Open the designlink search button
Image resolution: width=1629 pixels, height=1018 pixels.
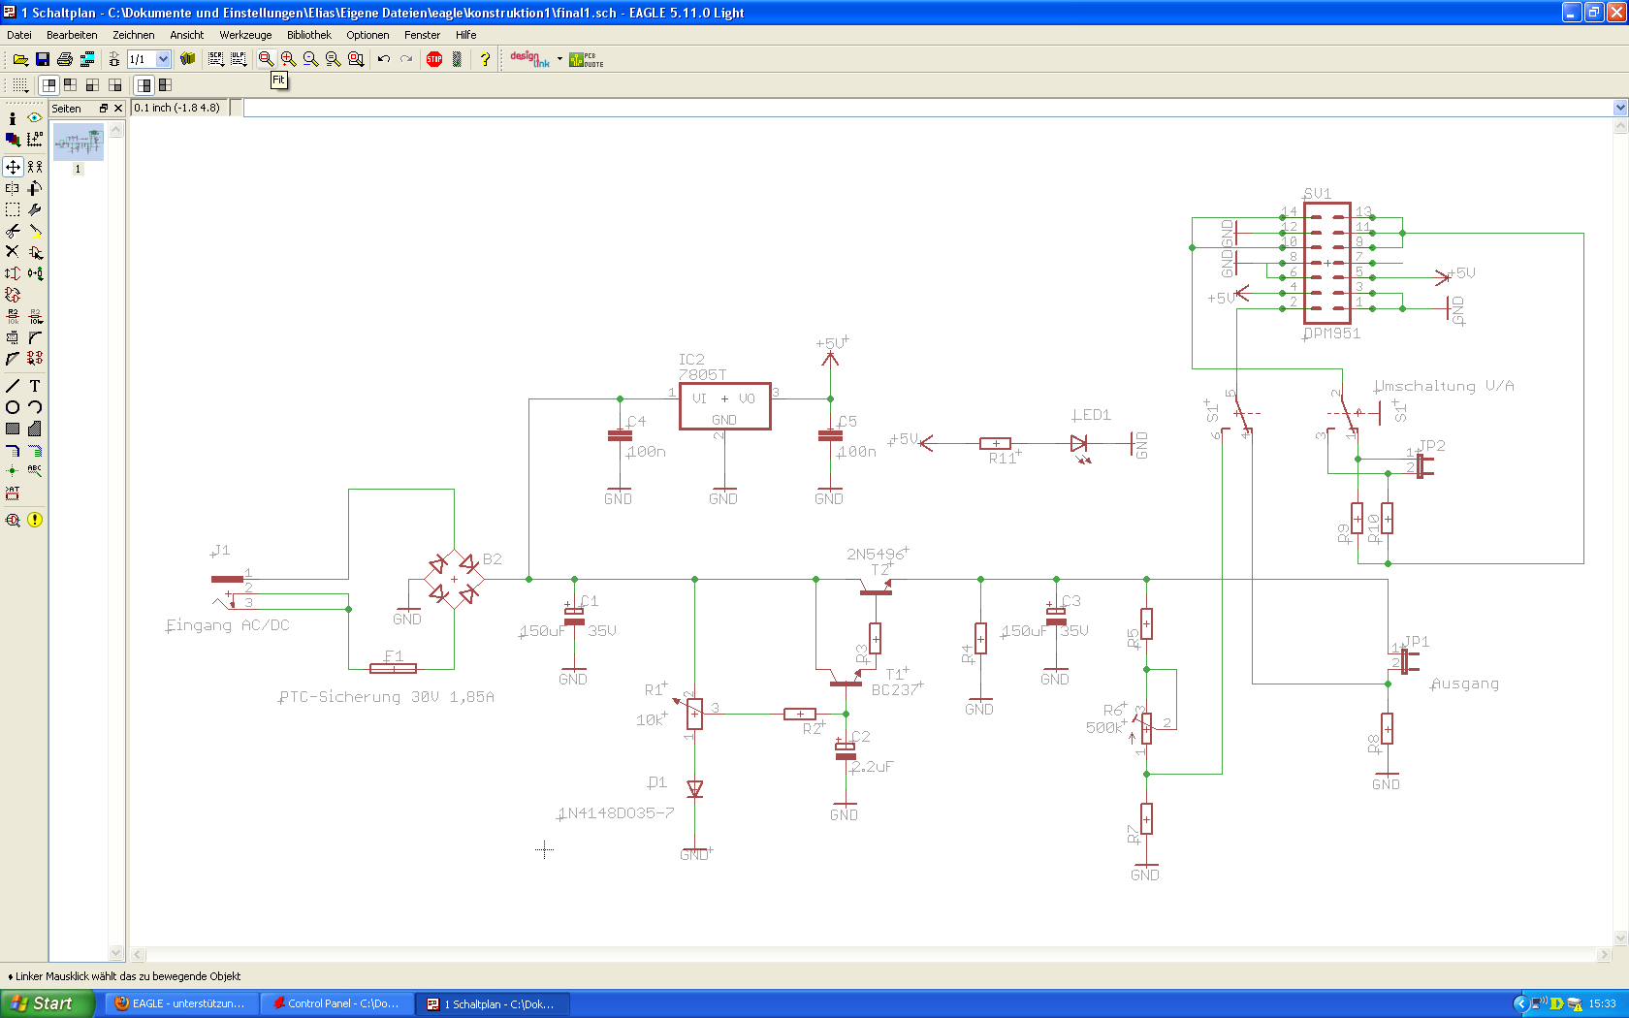(529, 59)
